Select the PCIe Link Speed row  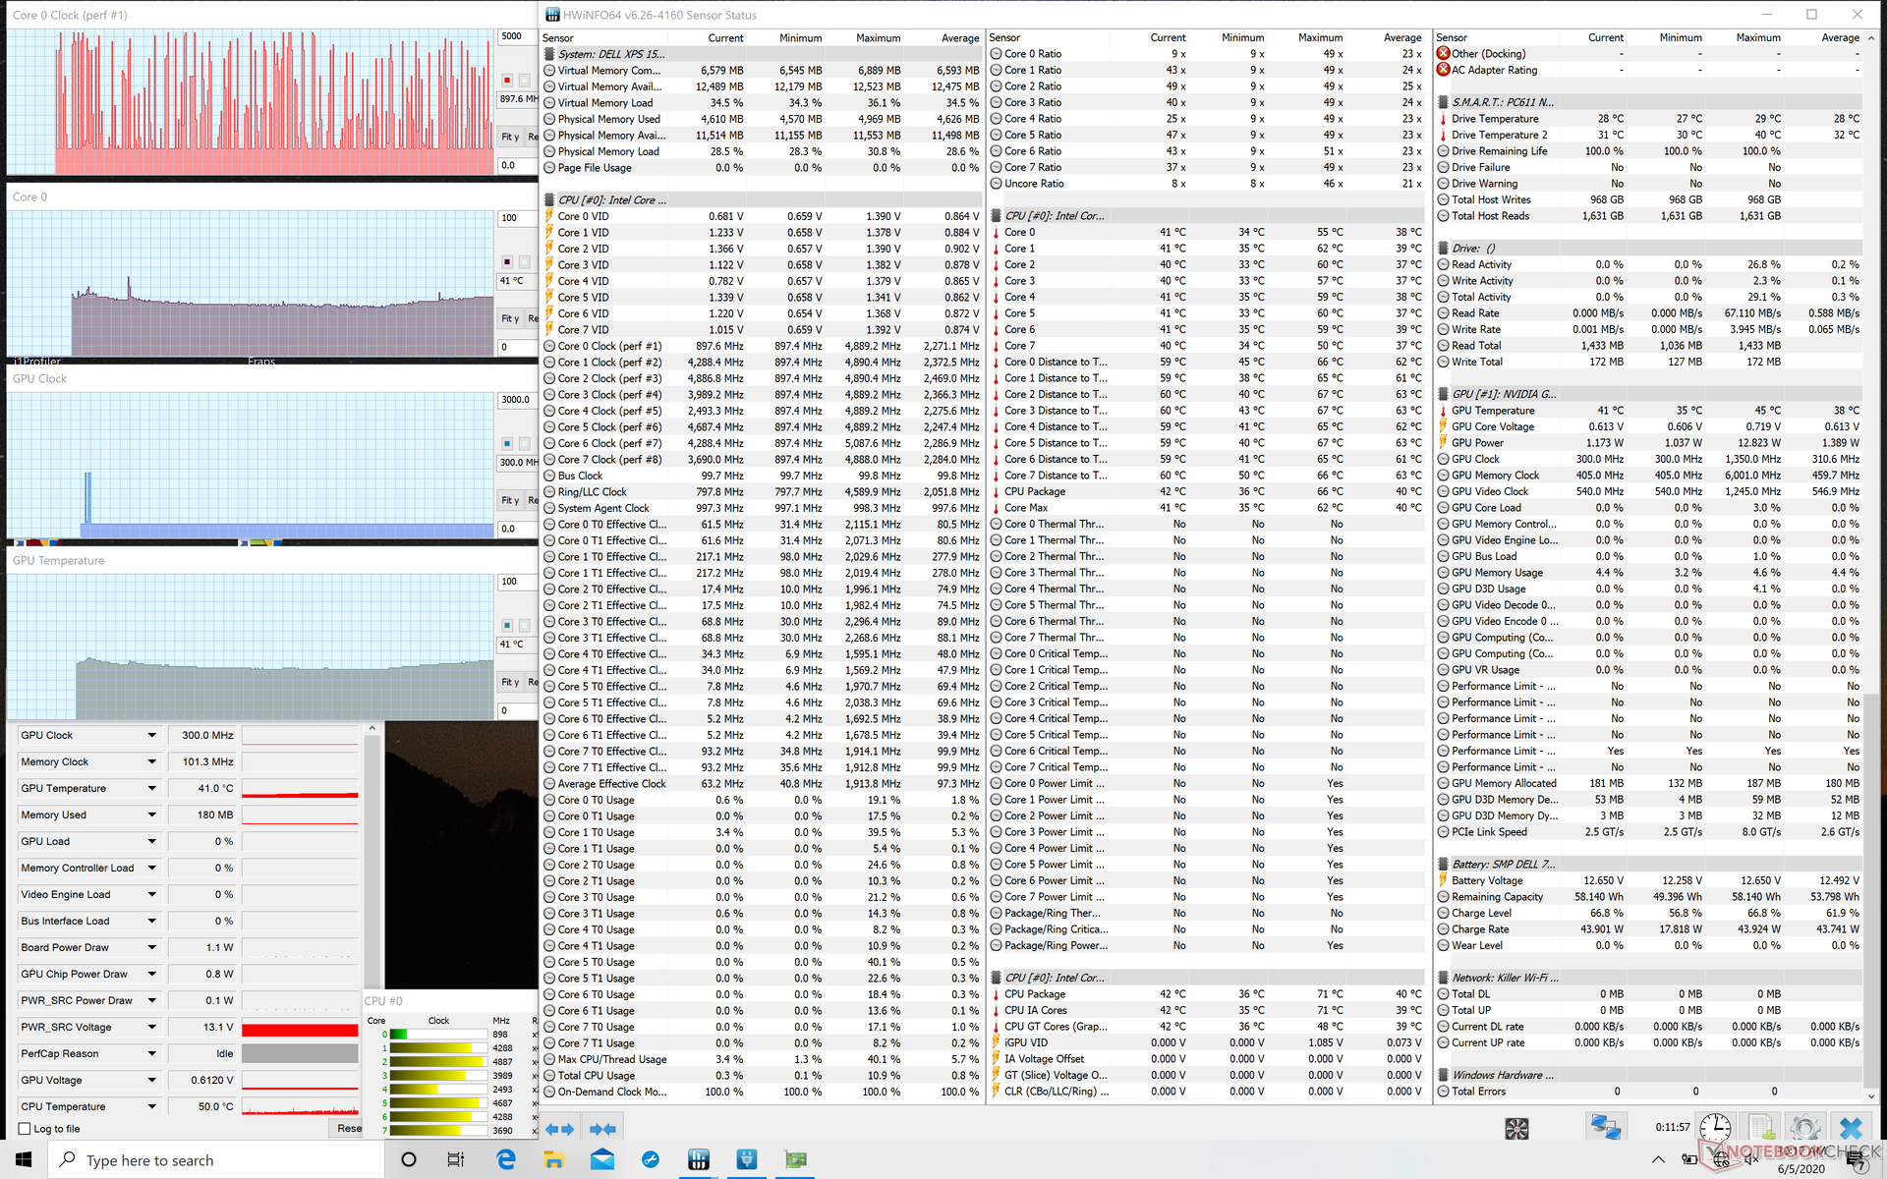tap(1649, 831)
